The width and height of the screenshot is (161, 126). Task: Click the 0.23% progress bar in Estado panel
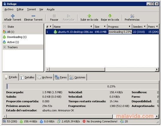tap(83, 86)
